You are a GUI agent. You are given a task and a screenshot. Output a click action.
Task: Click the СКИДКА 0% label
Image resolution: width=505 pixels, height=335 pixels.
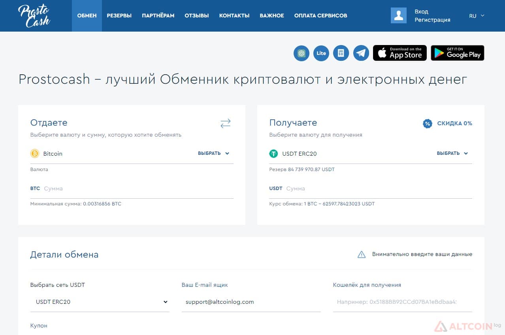[454, 123]
